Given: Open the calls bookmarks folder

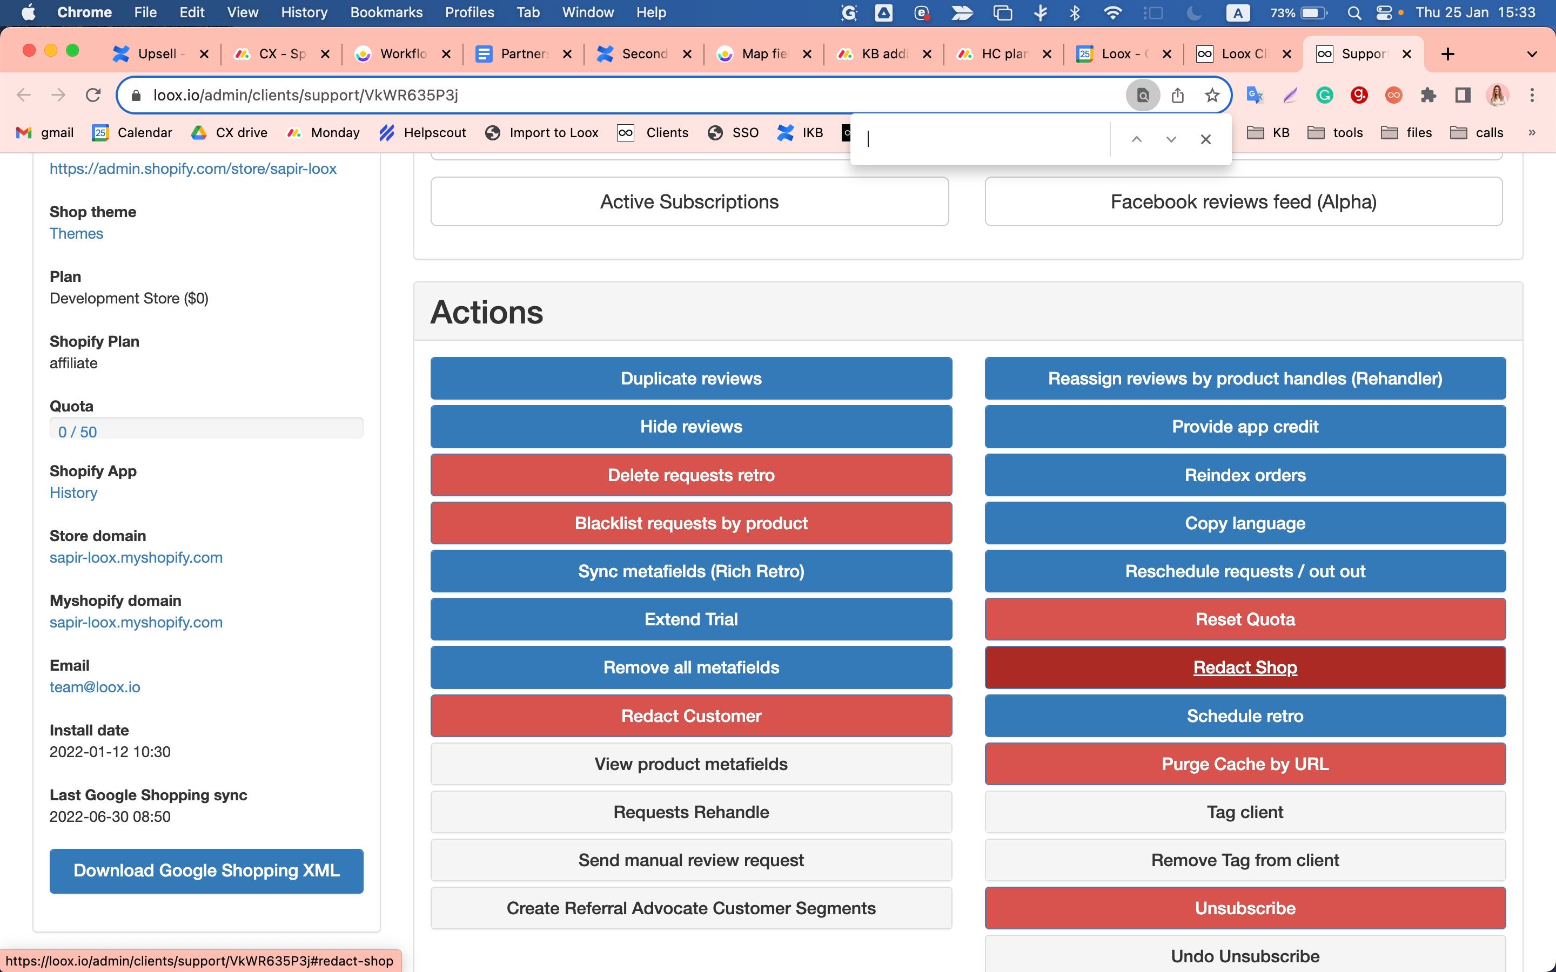Looking at the screenshot, I should [x=1477, y=132].
